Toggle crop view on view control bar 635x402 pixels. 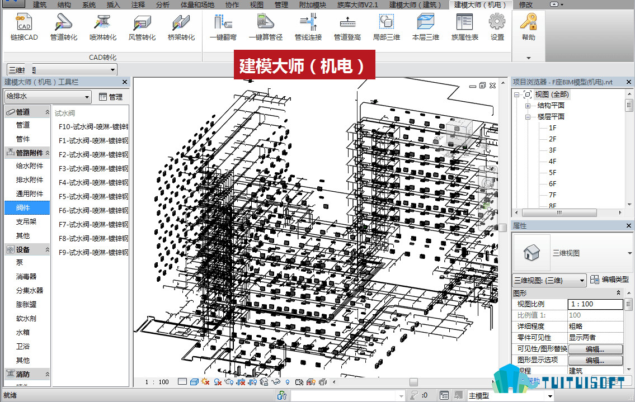coord(241,382)
